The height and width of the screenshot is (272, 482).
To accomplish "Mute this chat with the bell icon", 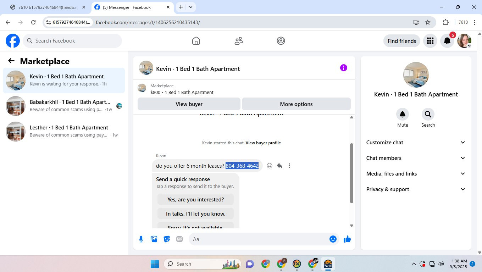I will [x=403, y=114].
